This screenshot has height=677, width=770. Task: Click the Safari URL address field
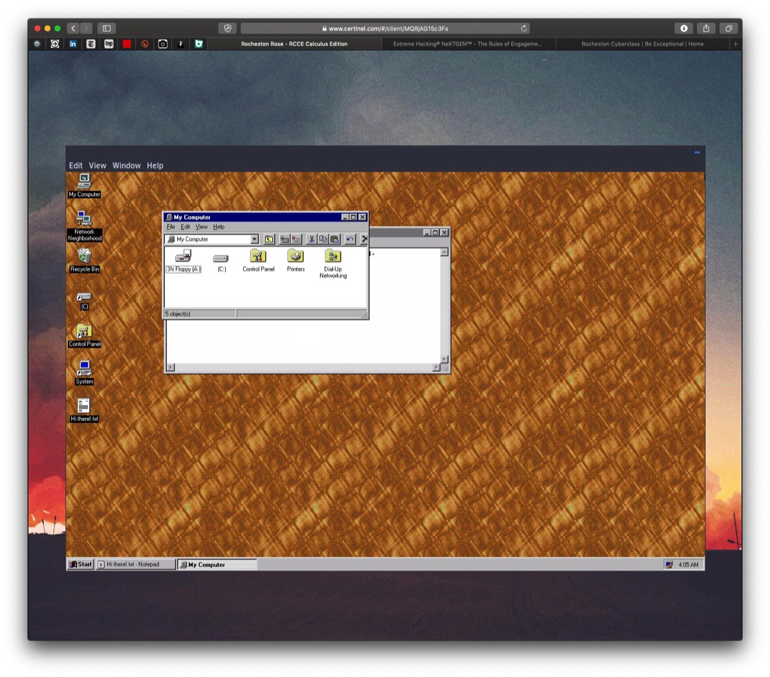pos(386,28)
